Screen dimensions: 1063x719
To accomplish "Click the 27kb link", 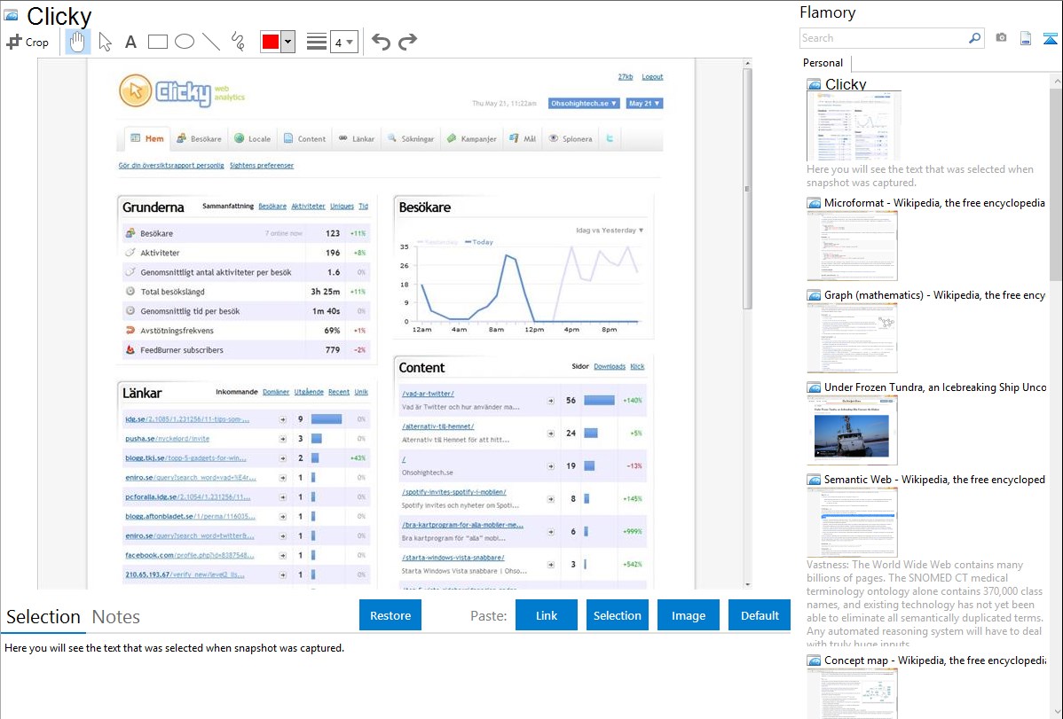I will tap(625, 77).
